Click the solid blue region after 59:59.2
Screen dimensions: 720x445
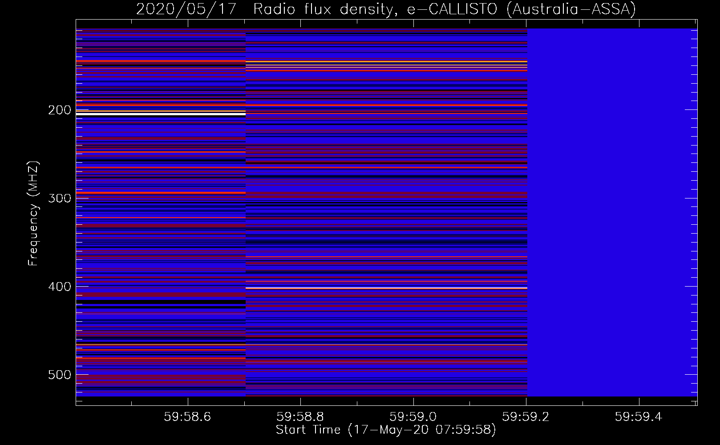coord(612,212)
